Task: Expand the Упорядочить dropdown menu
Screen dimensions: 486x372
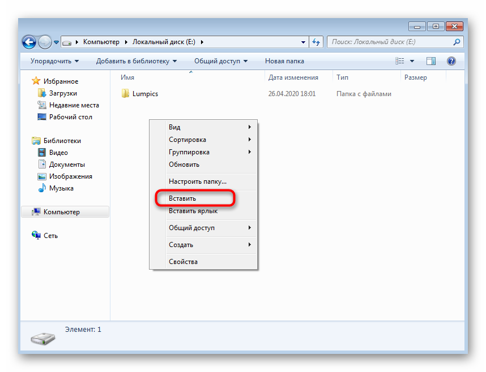Action: [54, 61]
